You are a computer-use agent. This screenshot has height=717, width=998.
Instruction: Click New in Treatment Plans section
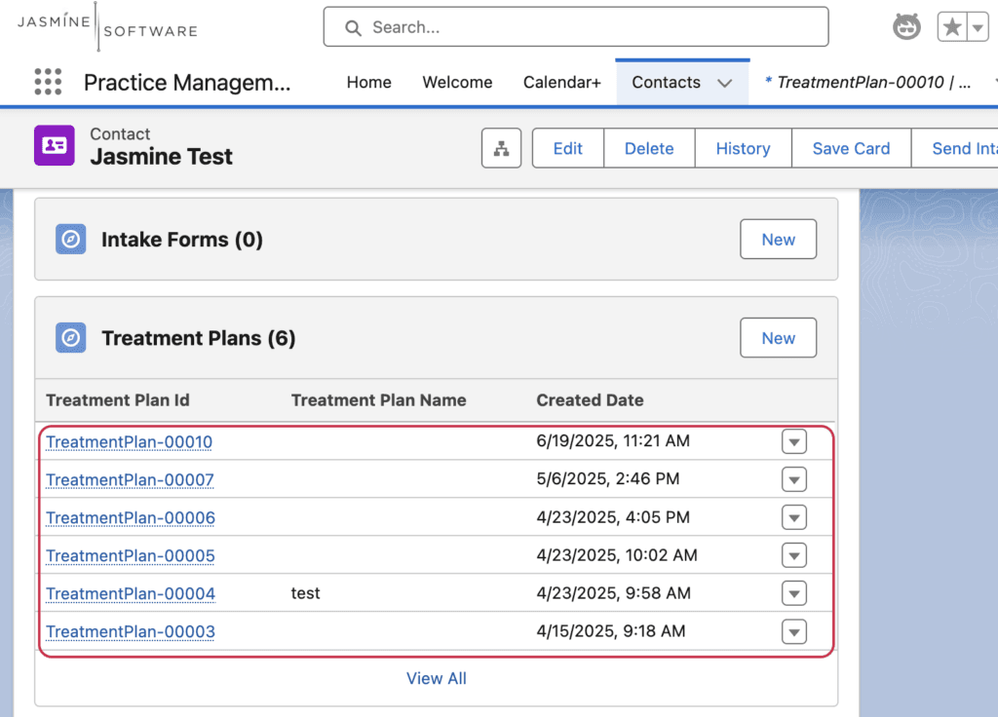pos(779,338)
